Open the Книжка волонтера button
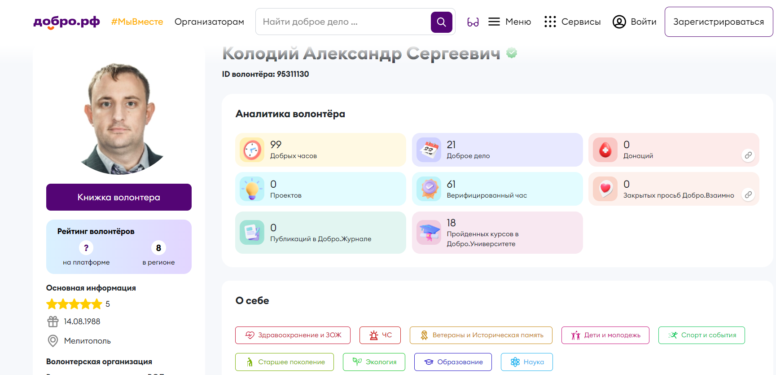 (119, 197)
